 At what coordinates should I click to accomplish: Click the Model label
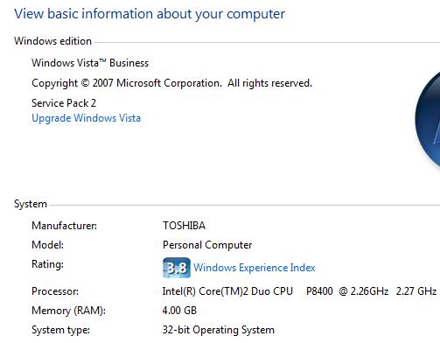click(x=47, y=245)
